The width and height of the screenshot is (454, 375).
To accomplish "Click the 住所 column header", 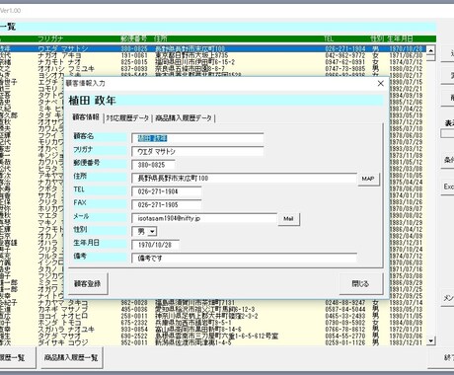I will [x=161, y=38].
